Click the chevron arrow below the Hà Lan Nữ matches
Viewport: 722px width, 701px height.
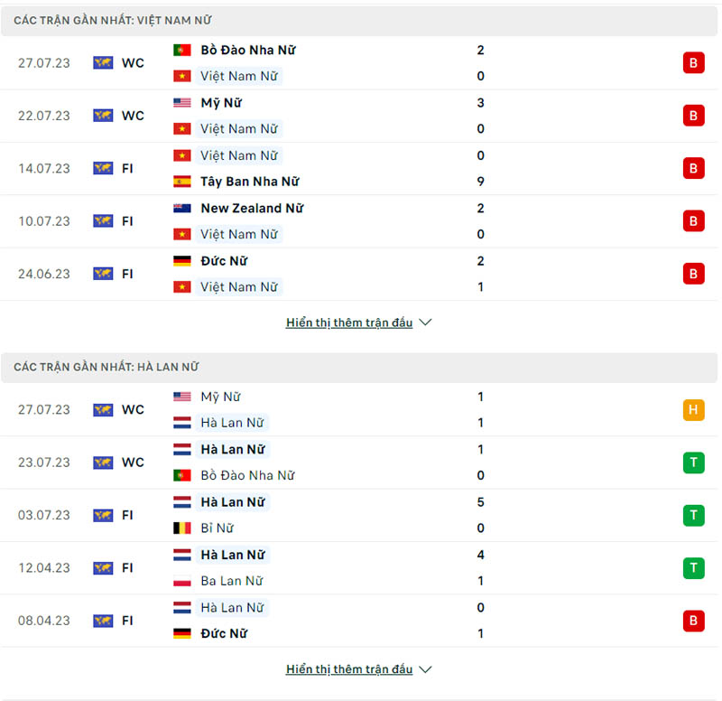(426, 669)
